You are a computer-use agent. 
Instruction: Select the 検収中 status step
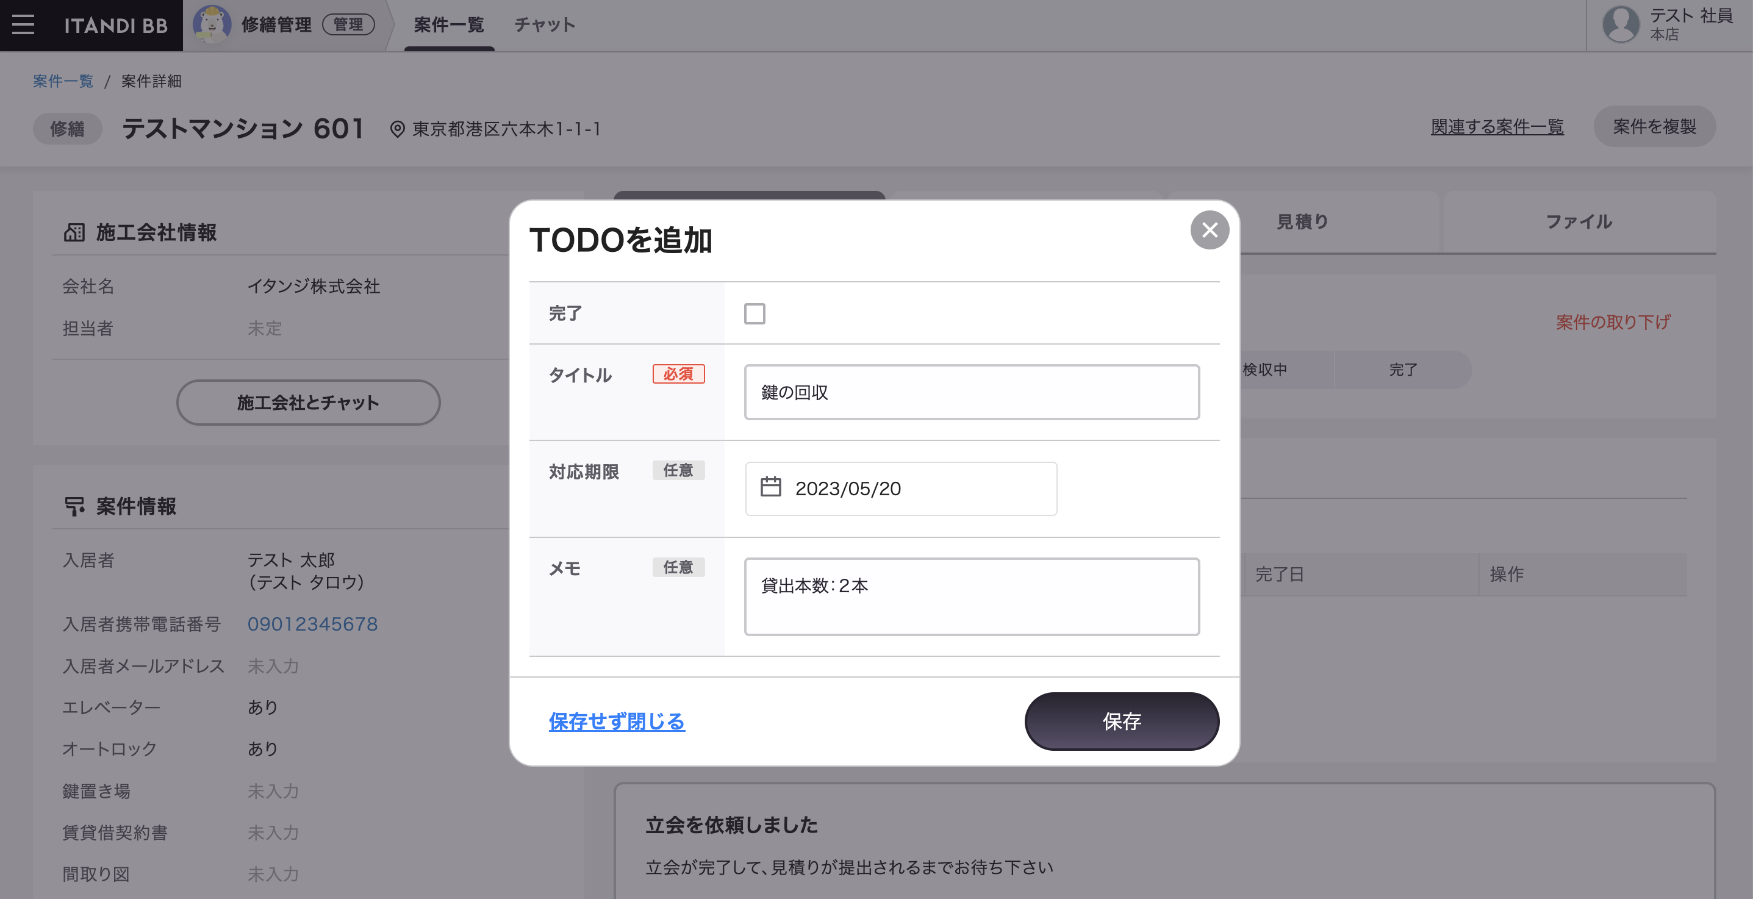(1264, 370)
